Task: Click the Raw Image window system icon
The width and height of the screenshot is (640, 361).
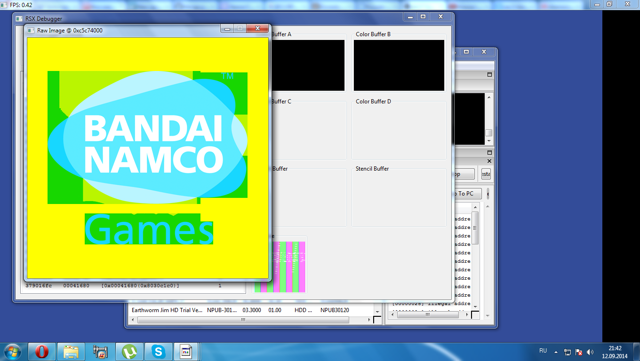Action: tap(31, 31)
